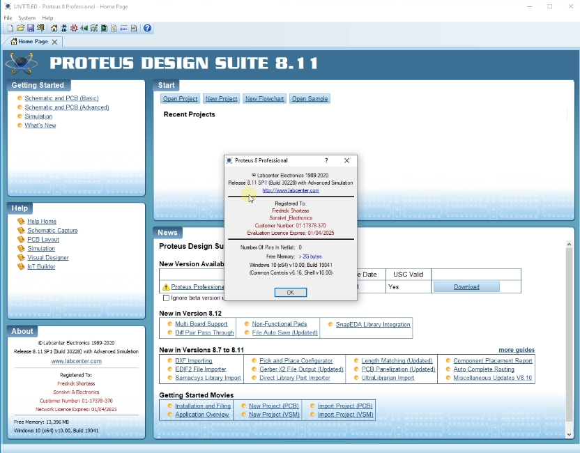Viewport: 580px width, 453px height.
Task: Open the Gerber Viewer toolbar icon
Action: click(94, 29)
